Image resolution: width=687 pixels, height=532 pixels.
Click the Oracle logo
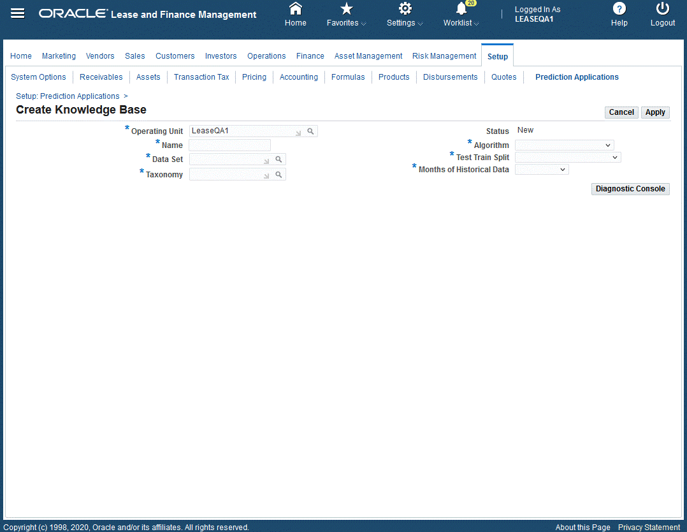[73, 13]
